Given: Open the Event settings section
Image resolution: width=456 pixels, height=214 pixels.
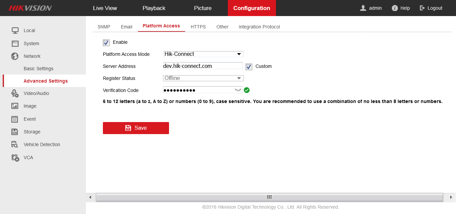Looking at the screenshot, I should pyautogui.click(x=29, y=119).
